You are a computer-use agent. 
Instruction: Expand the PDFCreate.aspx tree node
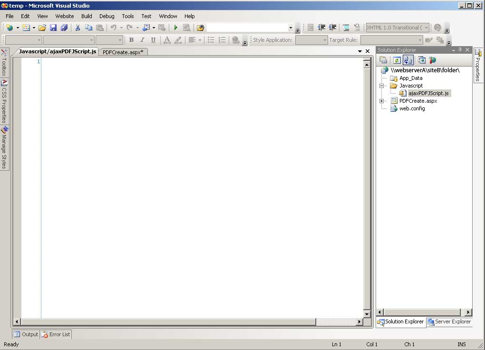381,101
